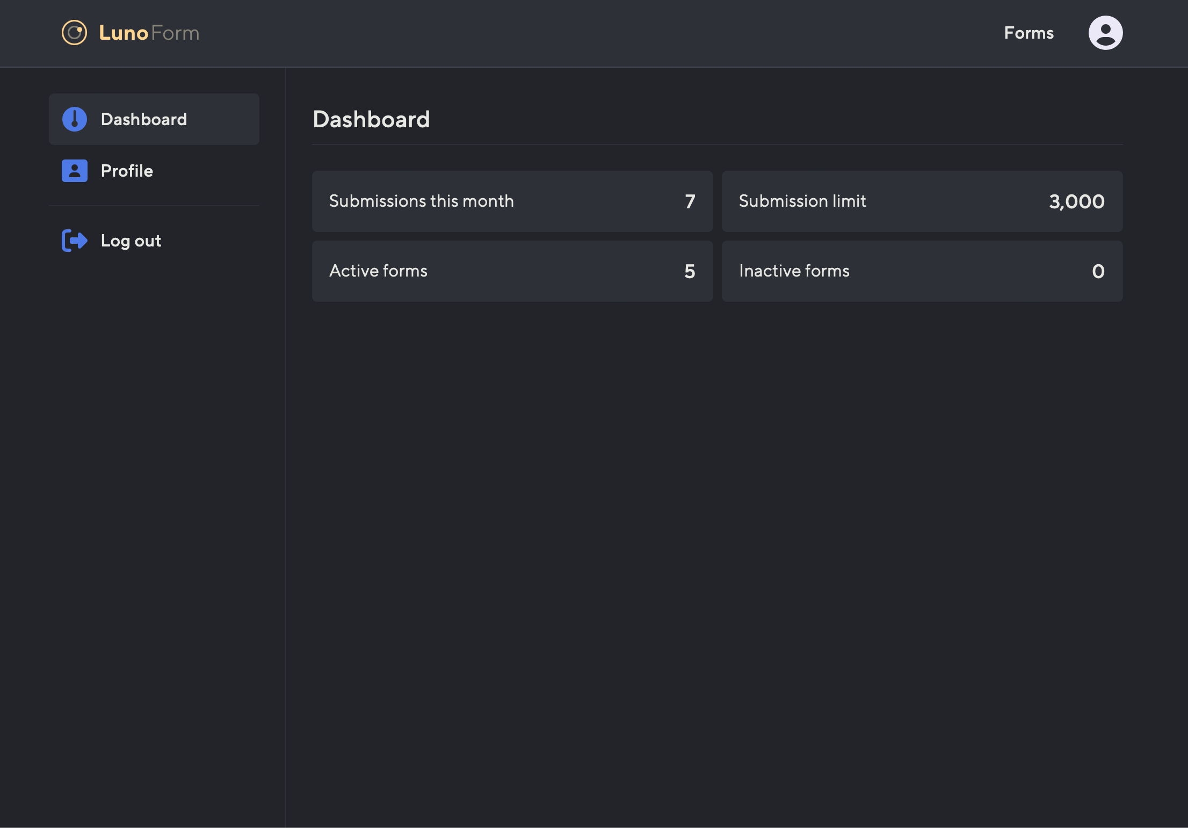Click the 3,000 submission limit value
Screen dimensions: 1188x828
click(x=1076, y=201)
